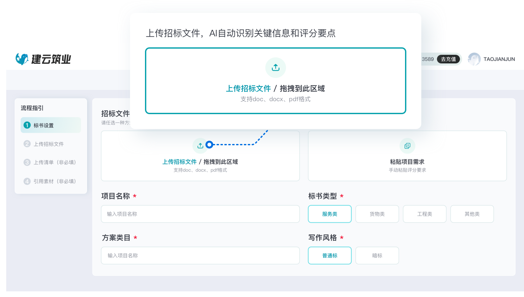
Task: Click step 1 number badge in 流程指引
Action: coord(27,125)
